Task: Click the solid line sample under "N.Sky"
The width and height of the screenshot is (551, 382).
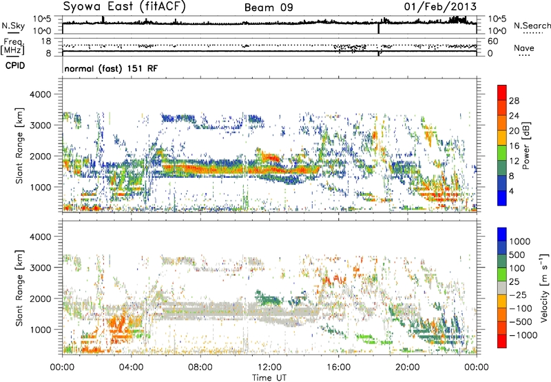Action: (13, 32)
